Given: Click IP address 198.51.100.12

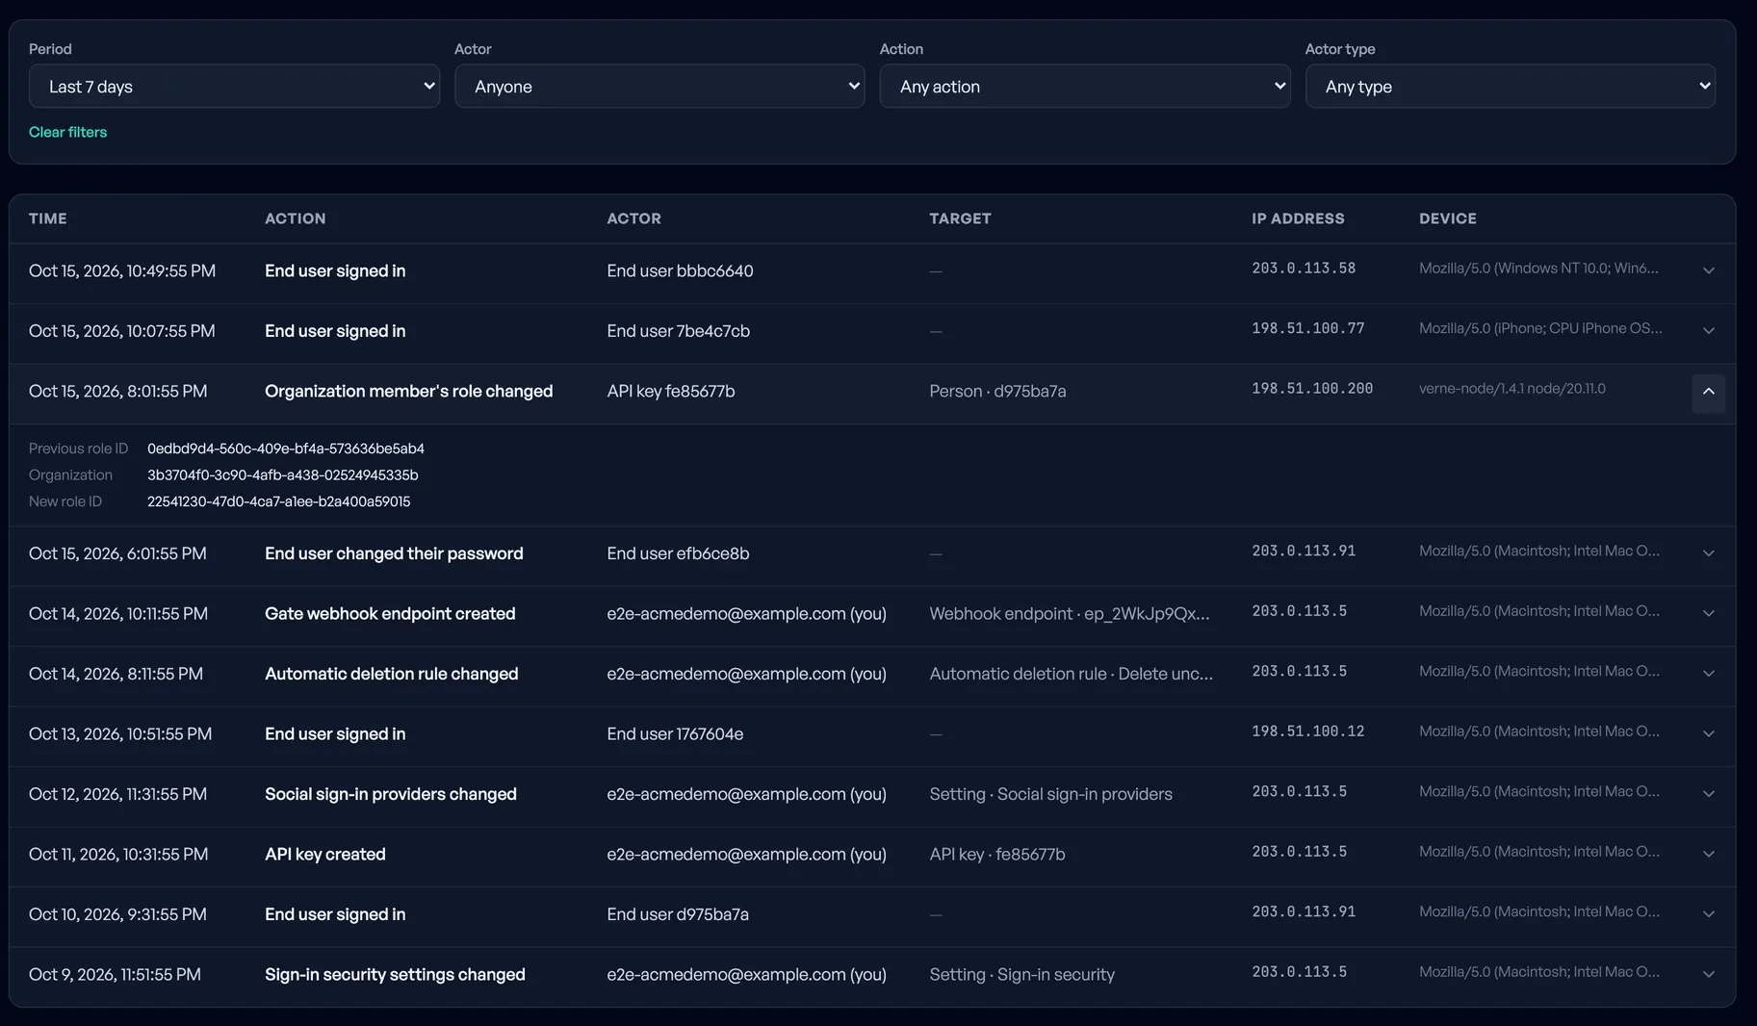Looking at the screenshot, I should point(1308,731).
